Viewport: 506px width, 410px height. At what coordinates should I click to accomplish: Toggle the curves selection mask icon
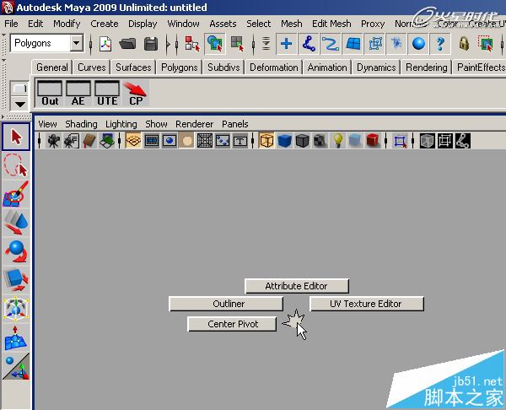click(330, 44)
